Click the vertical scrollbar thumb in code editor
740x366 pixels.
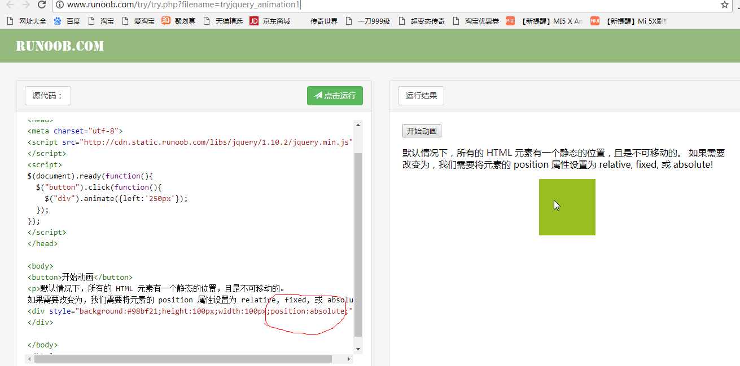358,244
